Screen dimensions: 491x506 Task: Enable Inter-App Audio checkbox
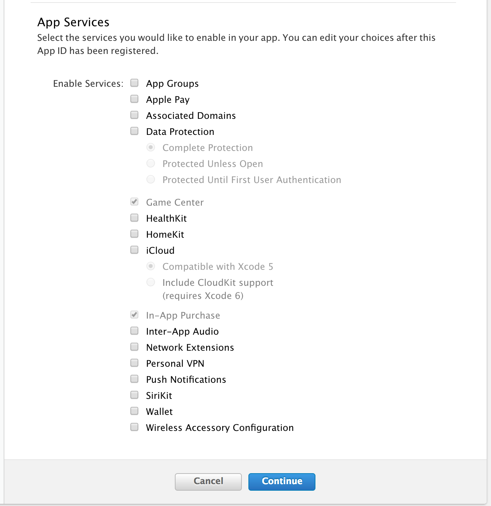tap(134, 331)
